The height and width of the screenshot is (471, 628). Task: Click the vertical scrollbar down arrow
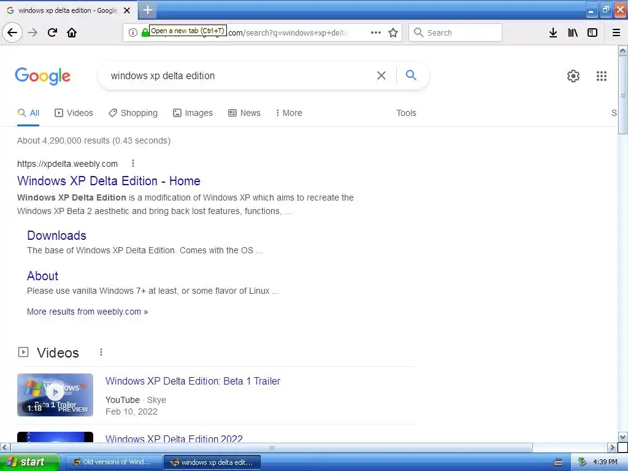tap(623, 437)
